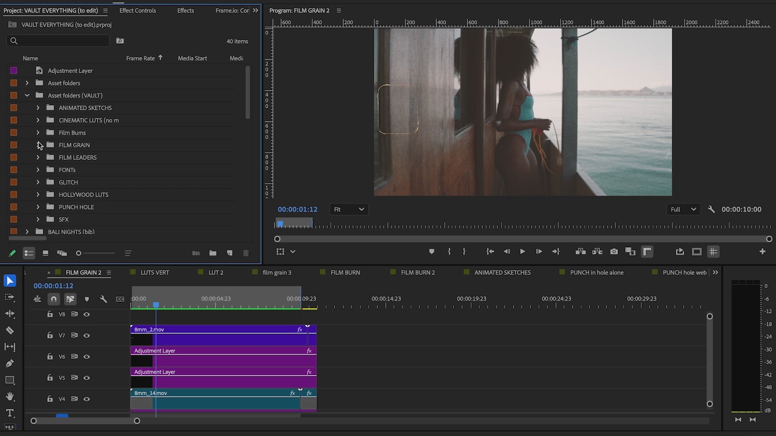776x436 pixels.
Task: Create a new bin in the Project panel
Action: 213,253
